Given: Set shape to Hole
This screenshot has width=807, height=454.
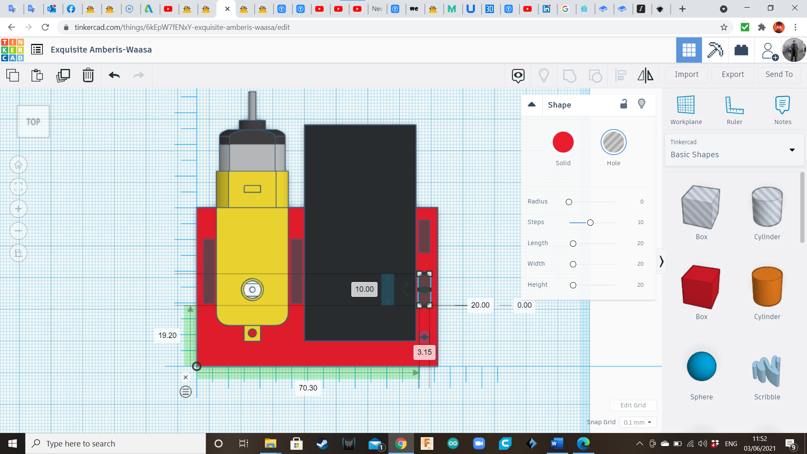Looking at the screenshot, I should pyautogui.click(x=613, y=143).
